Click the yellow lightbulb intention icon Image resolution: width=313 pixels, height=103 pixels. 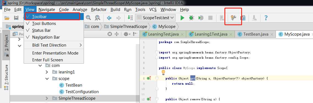point(163,73)
